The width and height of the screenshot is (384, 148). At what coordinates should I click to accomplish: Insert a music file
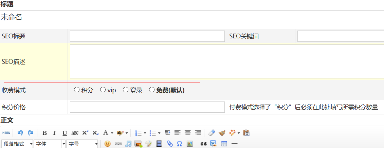(128, 144)
